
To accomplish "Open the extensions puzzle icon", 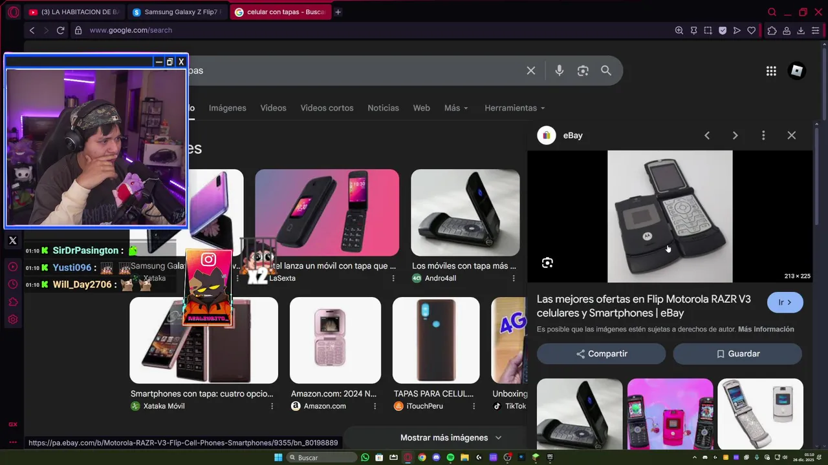I will [x=772, y=30].
